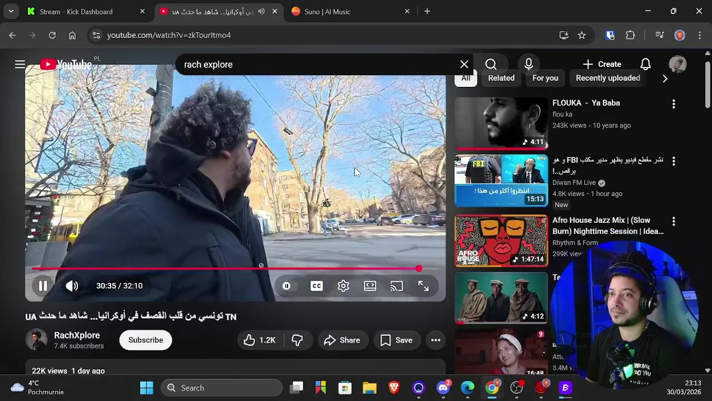Bookmark this page with star icon
Viewport: 712px width, 401px height.
582,35
